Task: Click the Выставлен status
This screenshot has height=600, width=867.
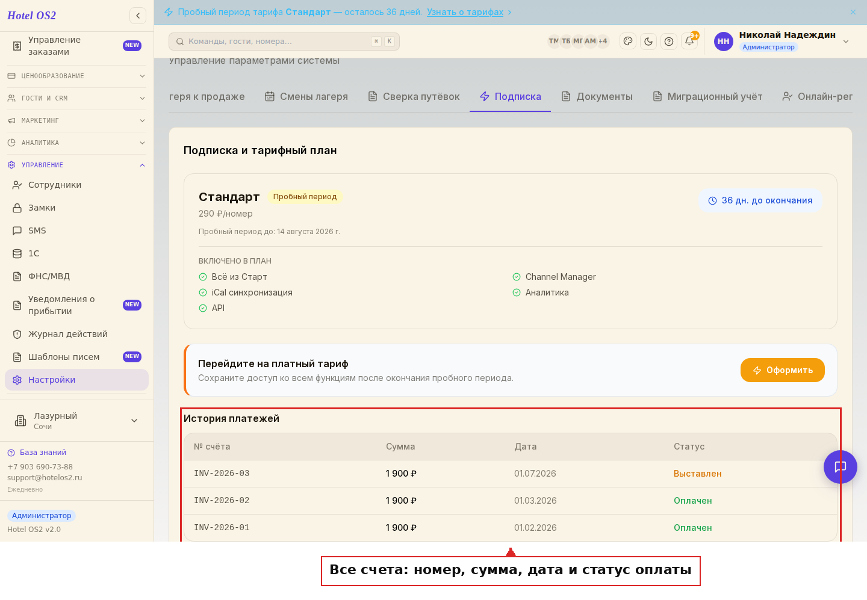Action: (x=697, y=474)
